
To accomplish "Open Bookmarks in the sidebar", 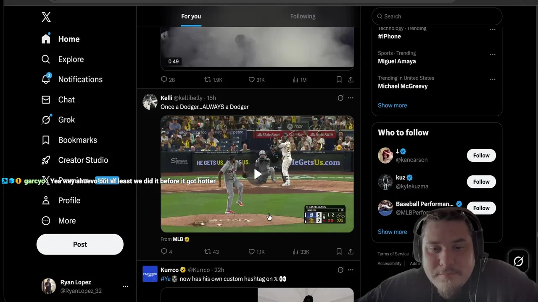I will (x=70, y=140).
